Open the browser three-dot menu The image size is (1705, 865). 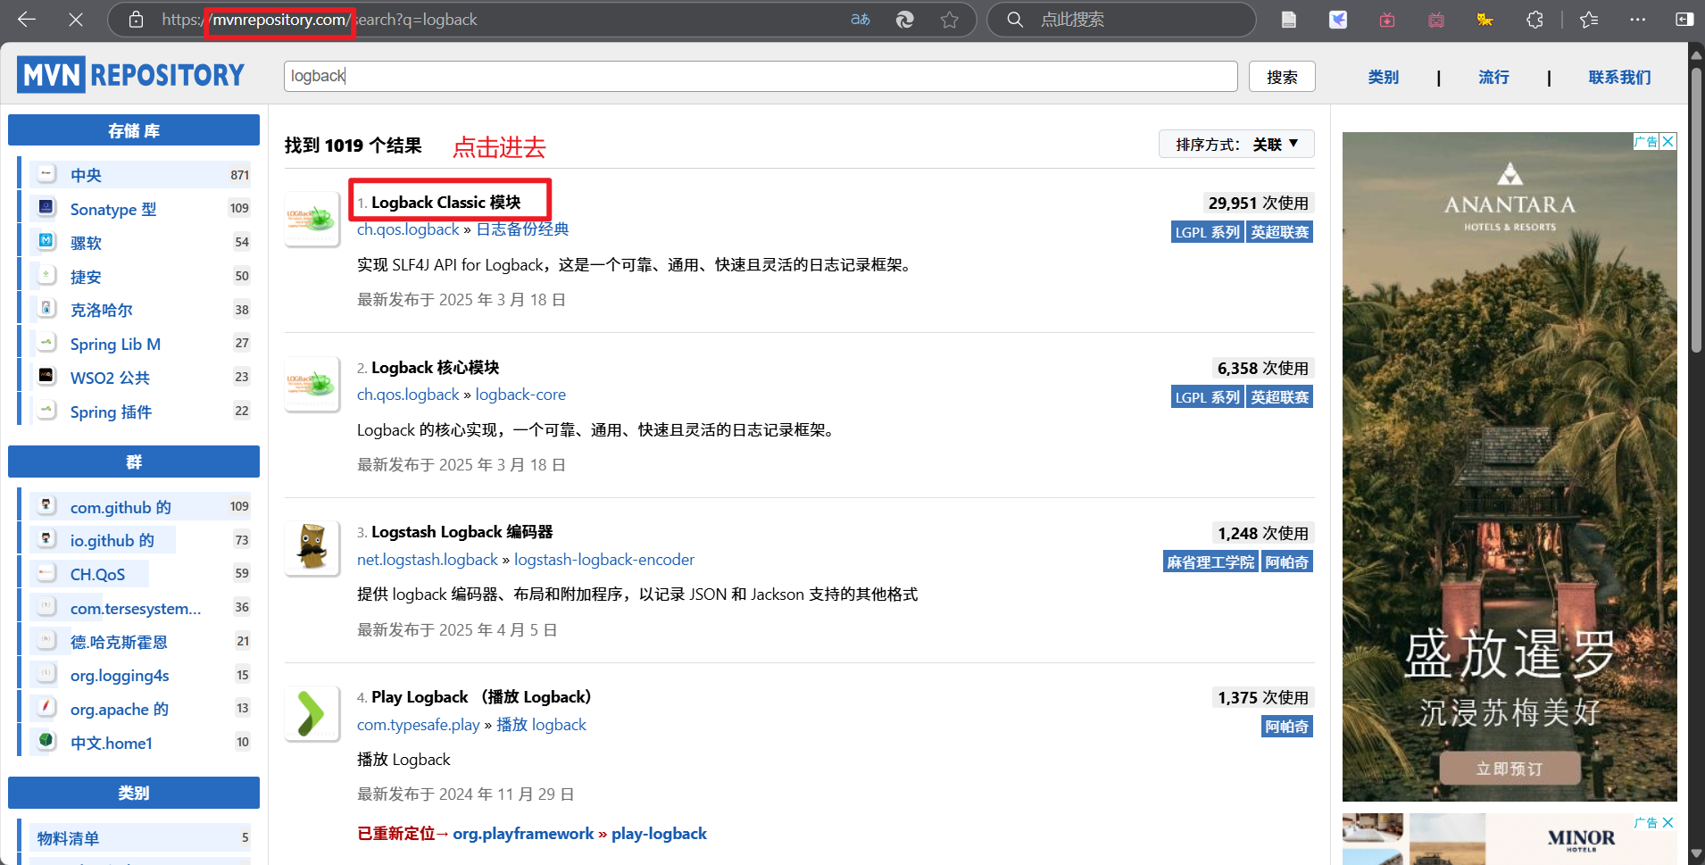tap(1637, 19)
